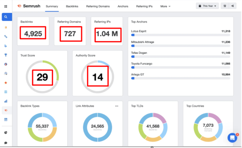This screenshot has width=242, height=148.
Task: Click the 11,149 count for Tofas Dogan
Action: coord(226,53)
